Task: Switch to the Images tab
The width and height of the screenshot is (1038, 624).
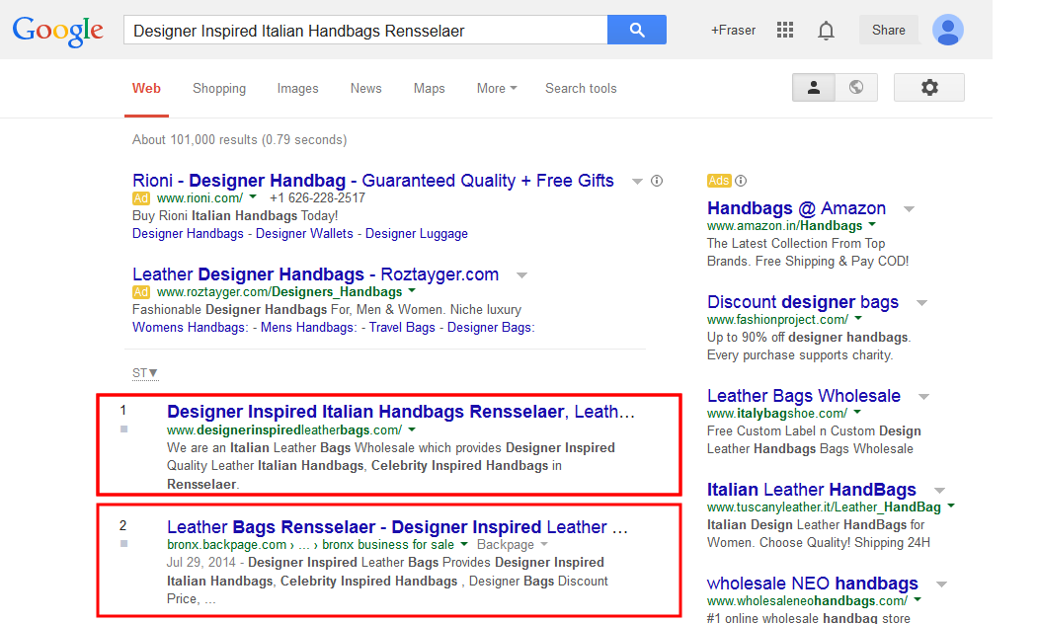Action: [297, 89]
